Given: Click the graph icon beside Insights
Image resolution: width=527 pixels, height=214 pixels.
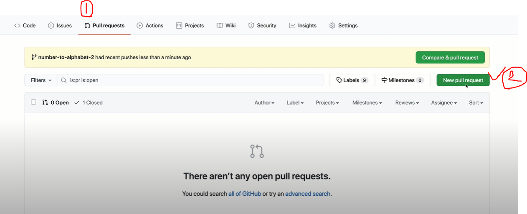Looking at the screenshot, I should click(x=292, y=25).
